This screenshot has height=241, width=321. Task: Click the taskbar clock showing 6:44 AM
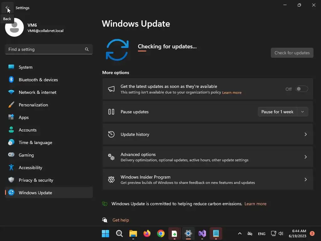[297, 233]
